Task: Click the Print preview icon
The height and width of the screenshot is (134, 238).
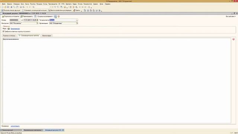Action: (x=23, y=7)
